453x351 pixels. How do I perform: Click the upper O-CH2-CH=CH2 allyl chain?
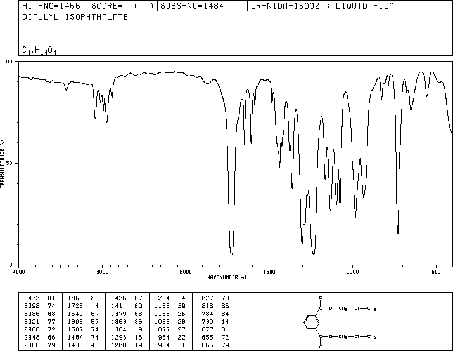352,308
